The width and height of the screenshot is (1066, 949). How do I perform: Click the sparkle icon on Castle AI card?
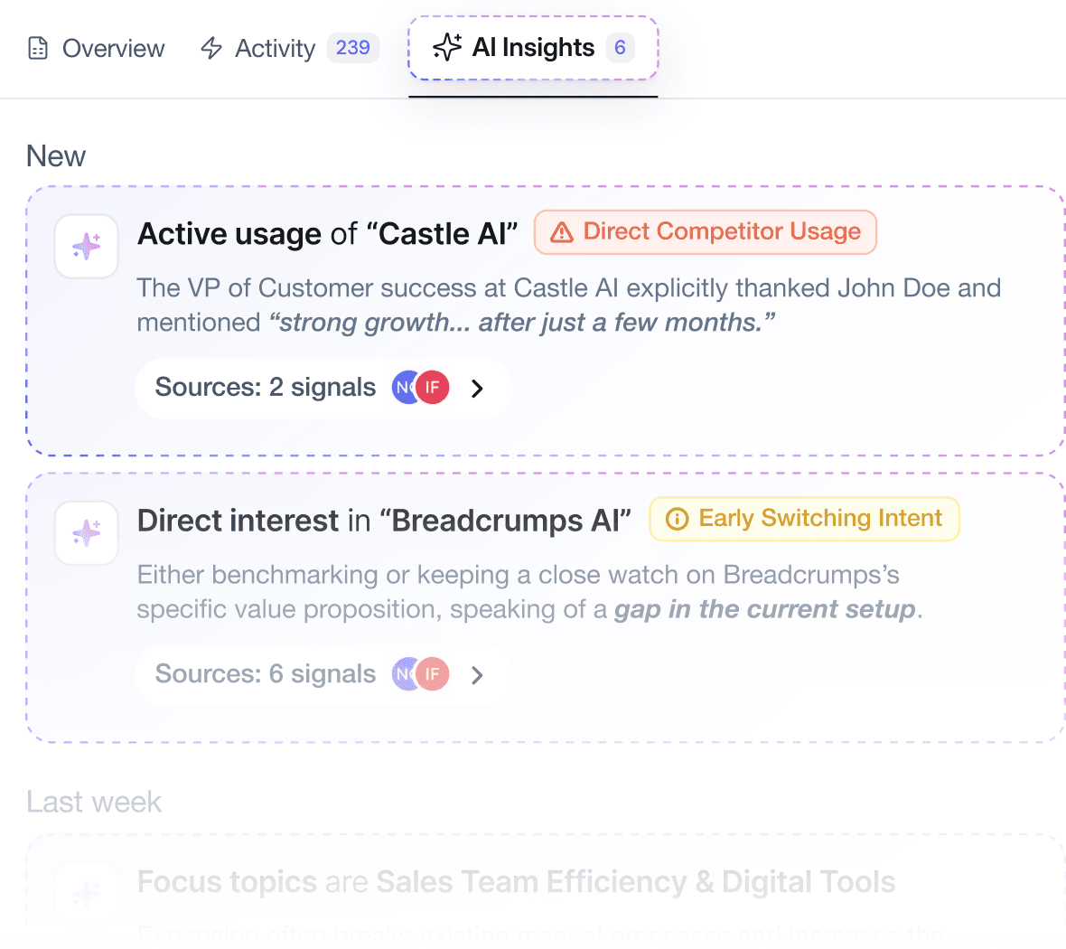[87, 246]
